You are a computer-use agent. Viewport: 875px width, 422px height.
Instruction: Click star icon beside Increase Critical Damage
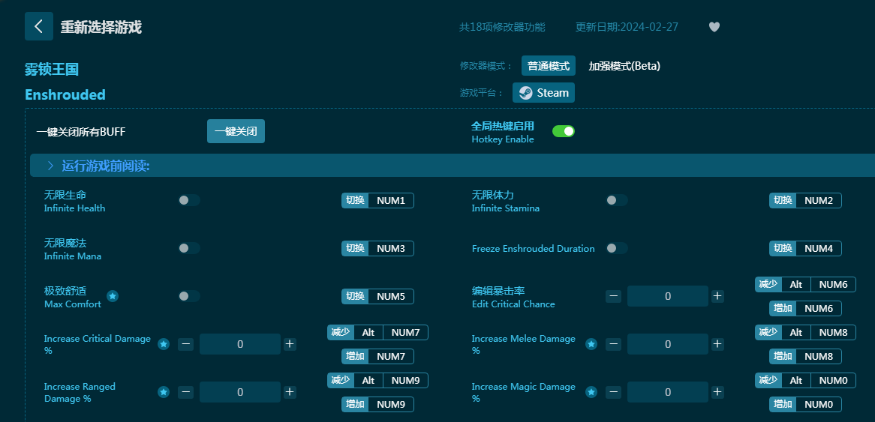(164, 344)
